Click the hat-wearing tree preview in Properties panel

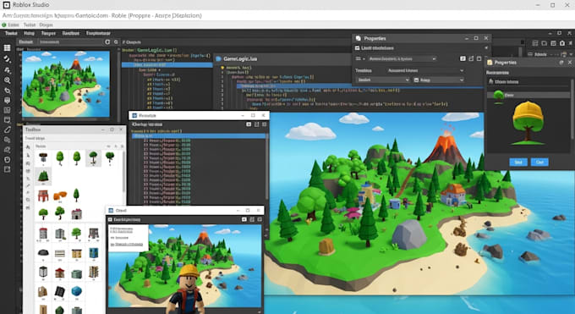click(x=528, y=123)
